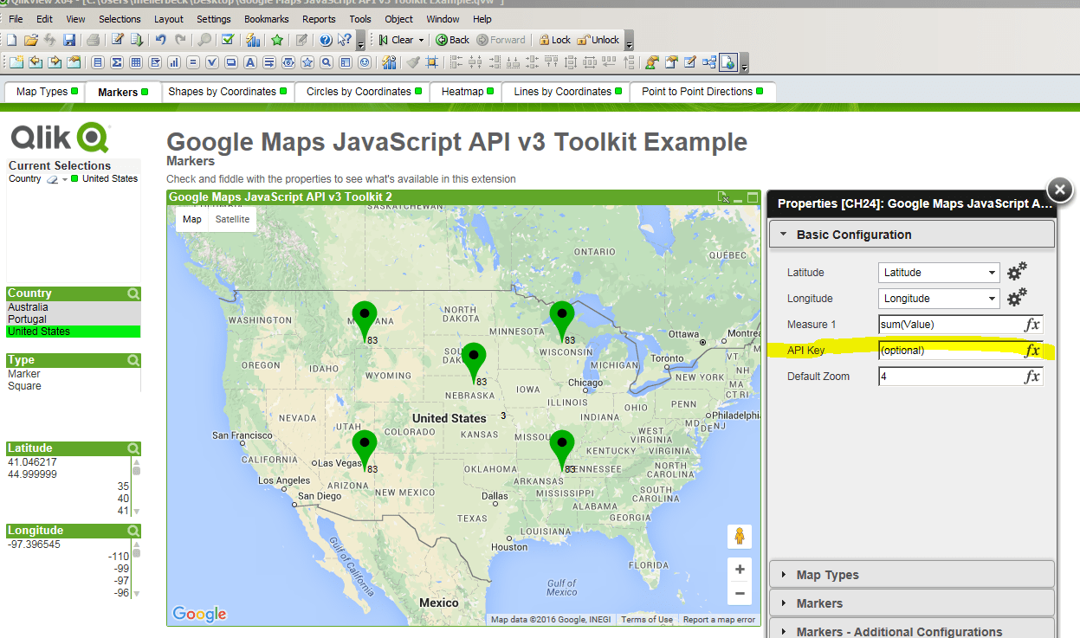Open the Edit Script icon
The image size is (1080, 638).
click(117, 39)
